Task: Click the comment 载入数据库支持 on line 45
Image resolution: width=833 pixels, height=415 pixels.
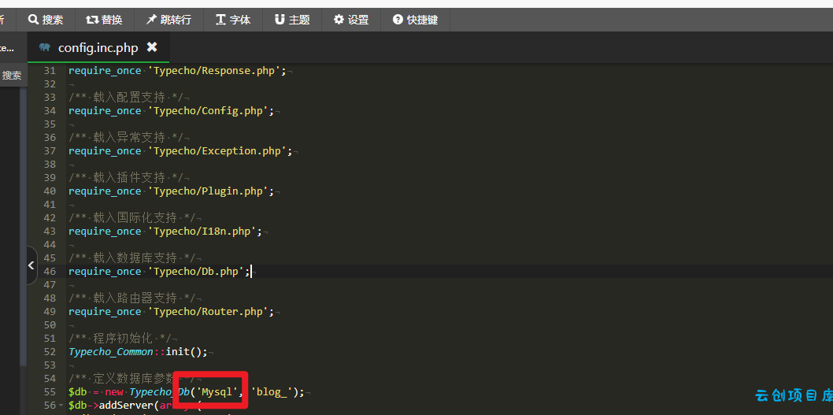Action: pyautogui.click(x=135, y=258)
